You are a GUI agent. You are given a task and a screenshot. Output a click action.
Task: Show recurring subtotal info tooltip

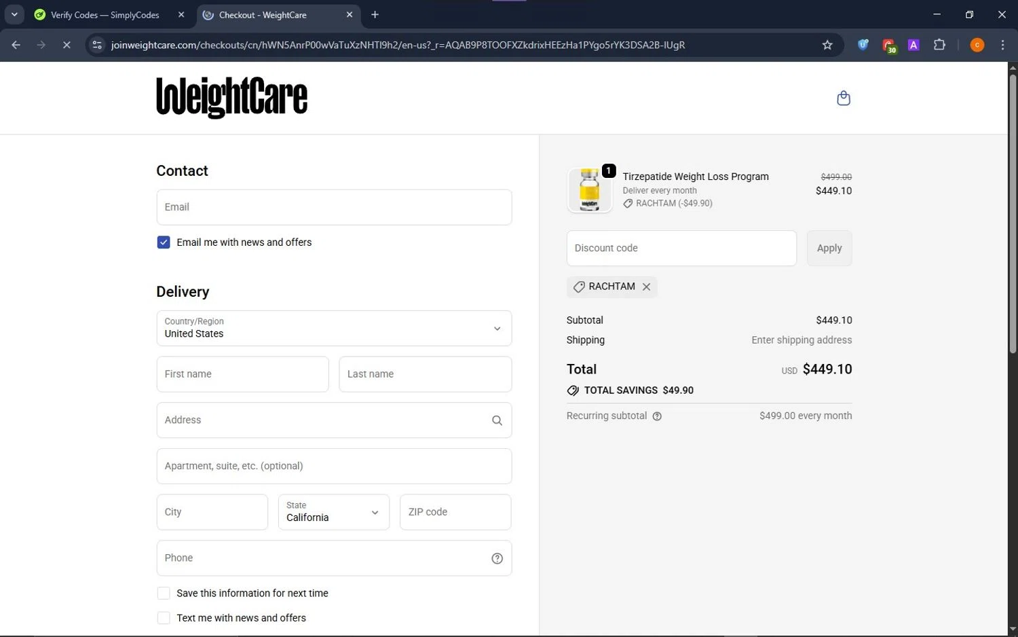point(657,416)
